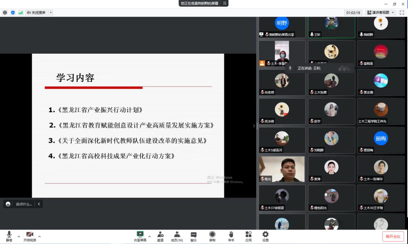This screenshot has height=244, width=408.
Task: Select 杨光's video thumbnail
Action: pos(282,169)
